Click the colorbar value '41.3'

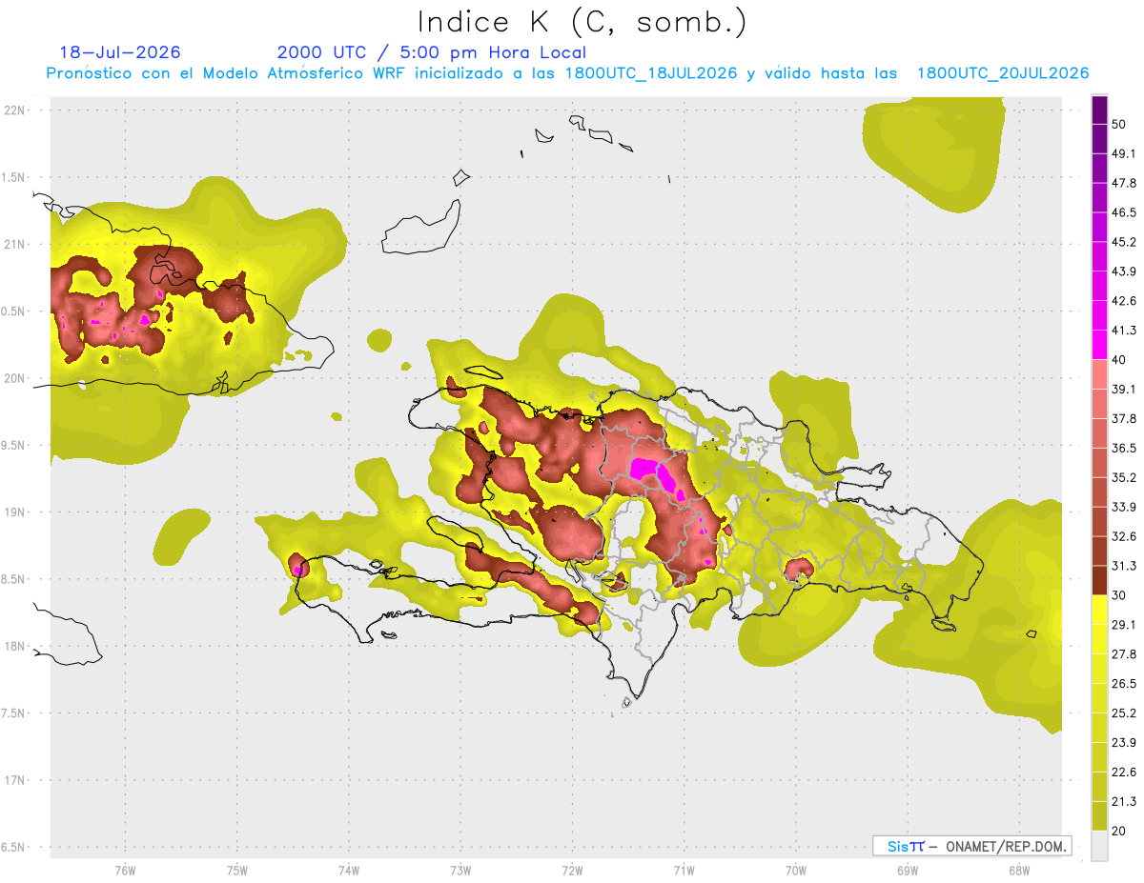click(1123, 331)
